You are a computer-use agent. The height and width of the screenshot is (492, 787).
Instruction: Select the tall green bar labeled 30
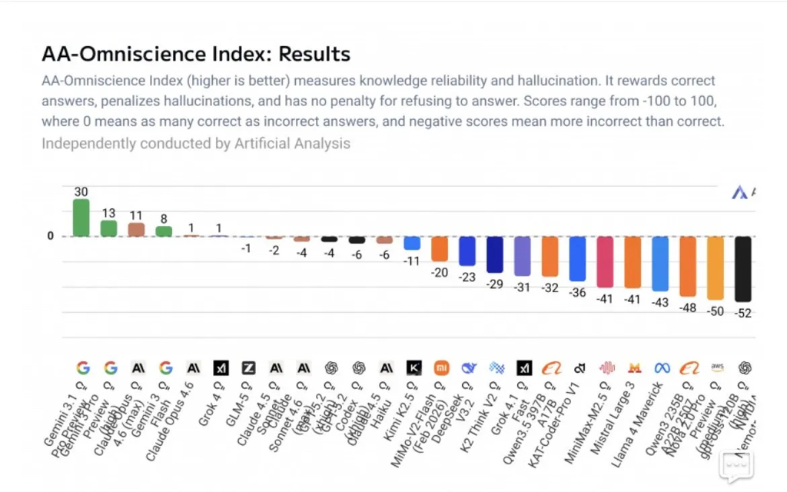[81, 218]
